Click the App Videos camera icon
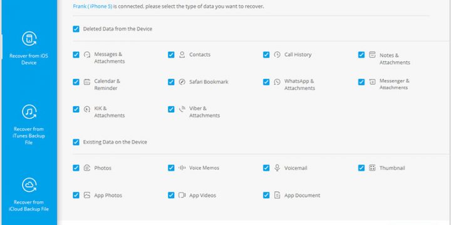 point(182,196)
